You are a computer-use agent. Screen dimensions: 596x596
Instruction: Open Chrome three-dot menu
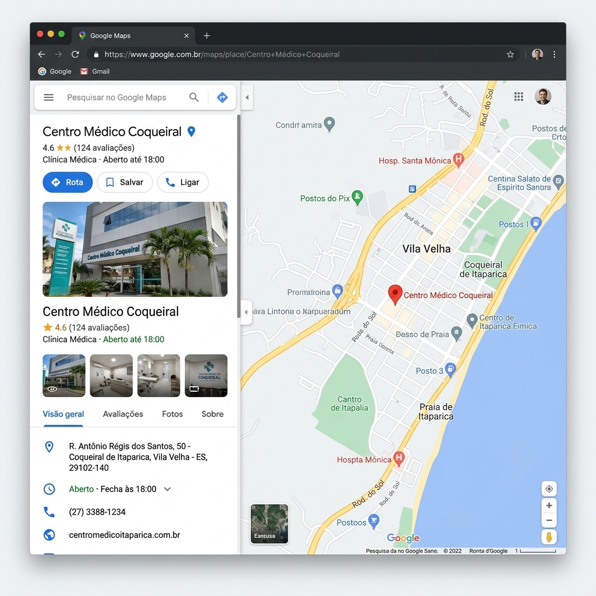pos(554,54)
